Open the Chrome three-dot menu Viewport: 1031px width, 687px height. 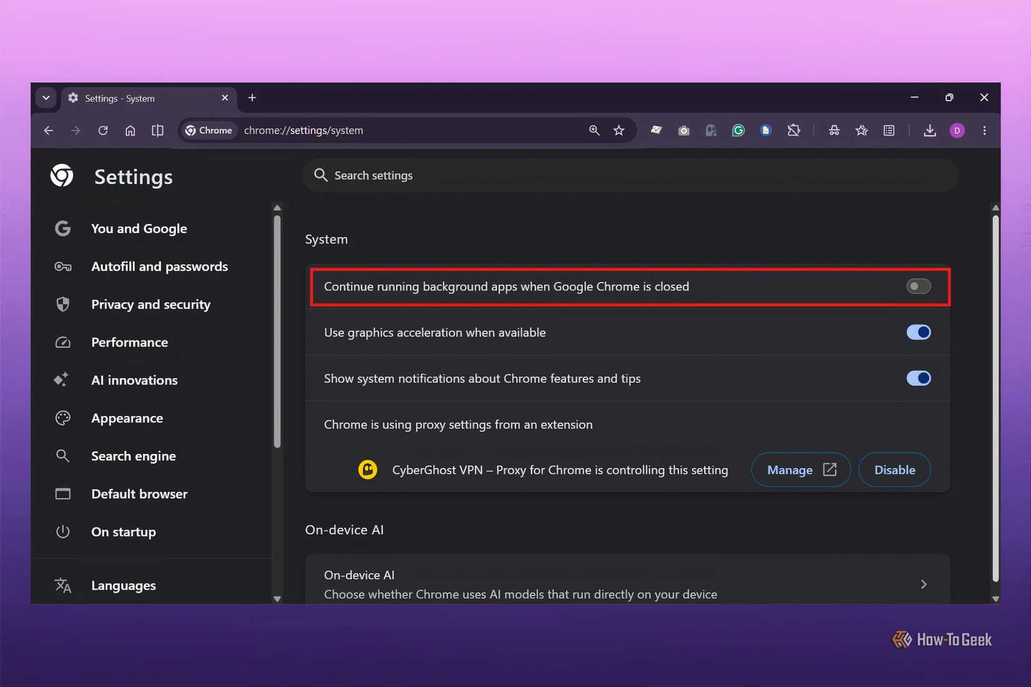(984, 131)
